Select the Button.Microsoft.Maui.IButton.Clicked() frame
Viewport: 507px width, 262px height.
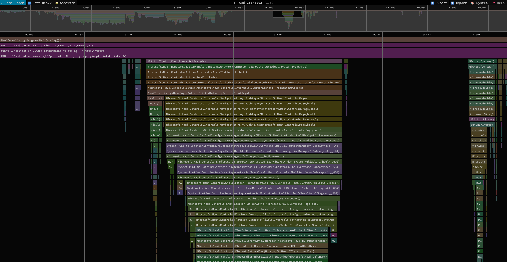[244, 72]
